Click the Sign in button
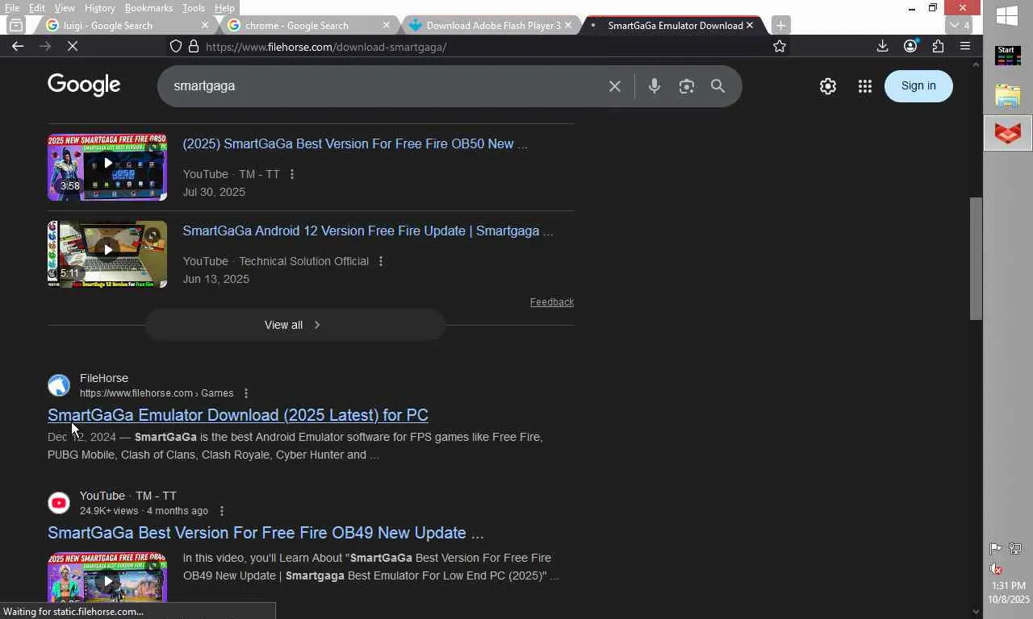Viewport: 1033px width, 619px height. tap(918, 86)
